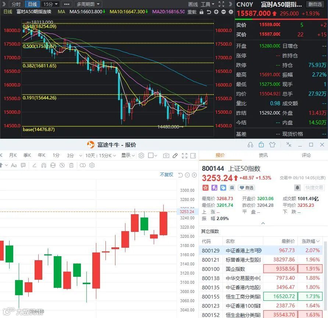The image size is (328, 318).
Task: Select the pencil drawing tool icon
Action: pyautogui.click(x=175, y=156)
